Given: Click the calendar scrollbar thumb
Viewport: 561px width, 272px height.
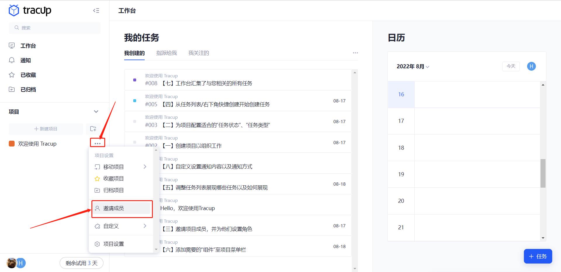Looking at the screenshot, I should pyautogui.click(x=543, y=173).
